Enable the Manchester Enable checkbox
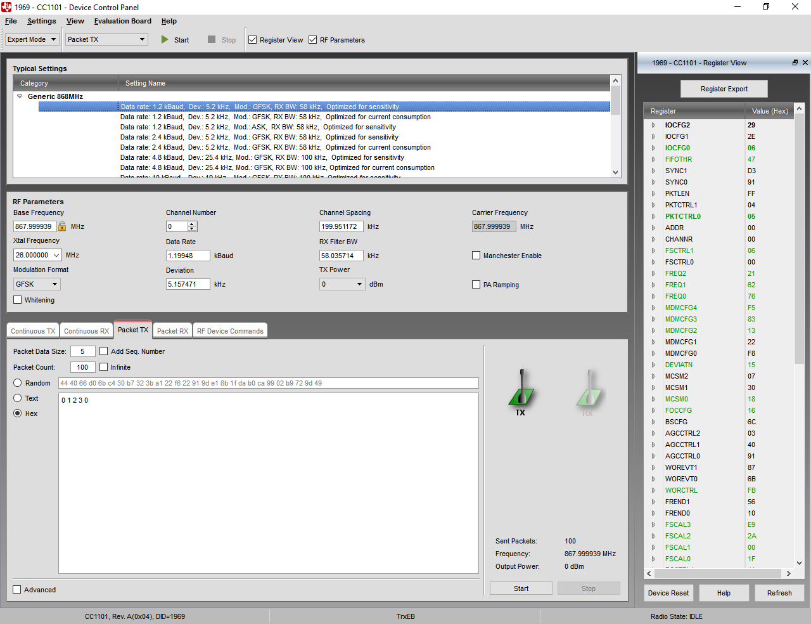This screenshot has height=624, width=811. pos(476,255)
